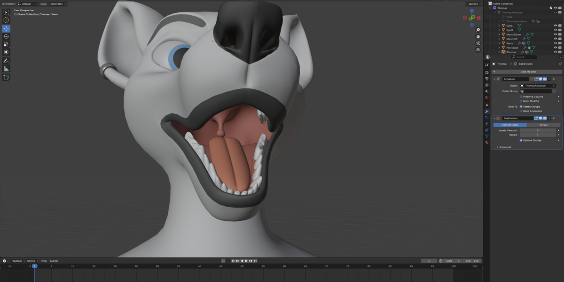This screenshot has width=564, height=282.
Task: Choose the Scale tool
Action: (x=6, y=44)
